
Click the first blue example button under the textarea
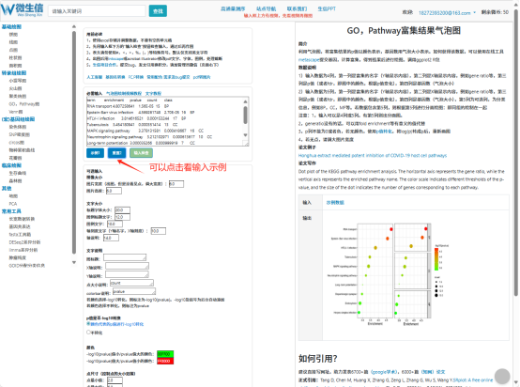(x=95, y=153)
